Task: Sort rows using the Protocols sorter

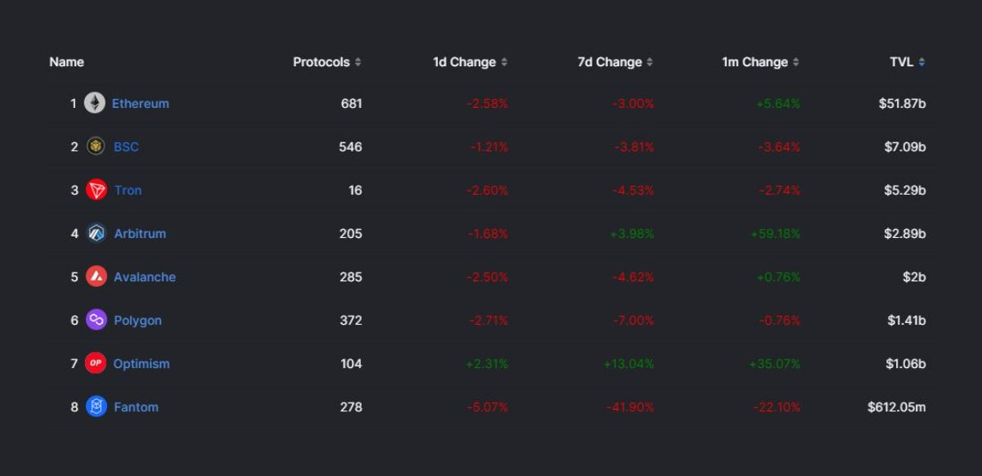Action: tap(358, 61)
